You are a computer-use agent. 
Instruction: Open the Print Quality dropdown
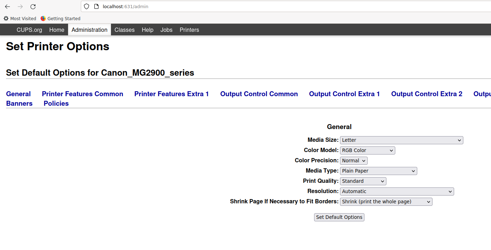click(x=363, y=181)
